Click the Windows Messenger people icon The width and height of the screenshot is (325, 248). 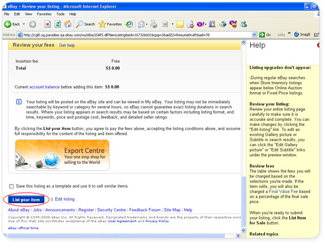(244, 24)
